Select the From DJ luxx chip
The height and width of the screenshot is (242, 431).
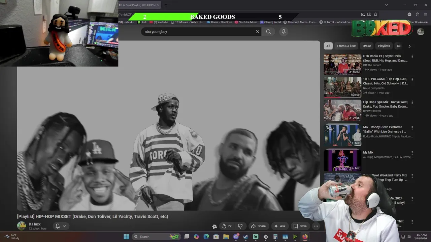[x=346, y=46]
